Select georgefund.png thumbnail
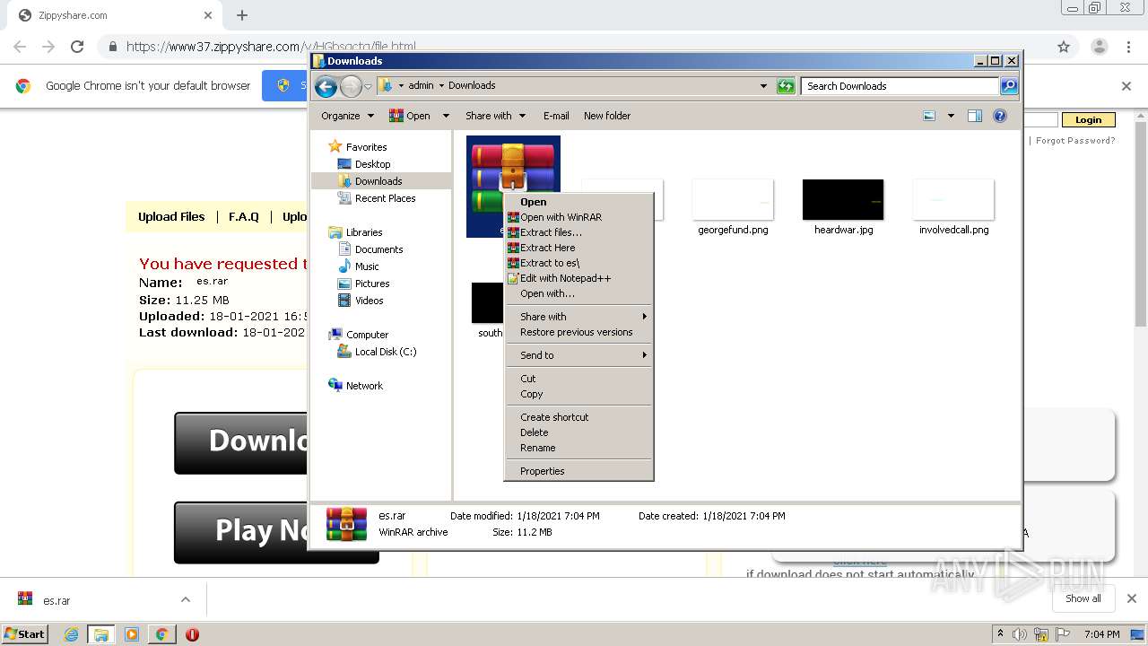 point(733,199)
